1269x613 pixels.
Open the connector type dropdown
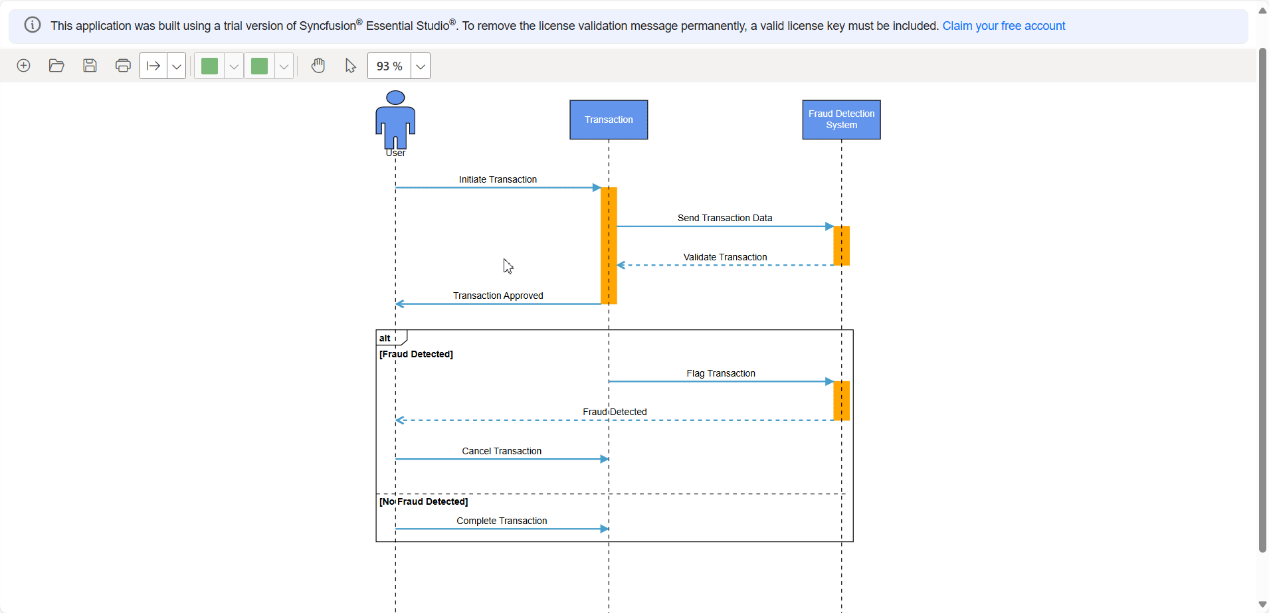click(x=175, y=65)
